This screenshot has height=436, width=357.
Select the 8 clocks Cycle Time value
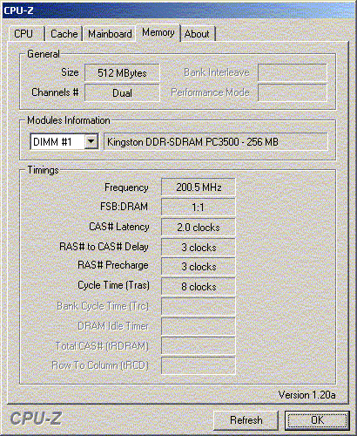pyautogui.click(x=199, y=287)
